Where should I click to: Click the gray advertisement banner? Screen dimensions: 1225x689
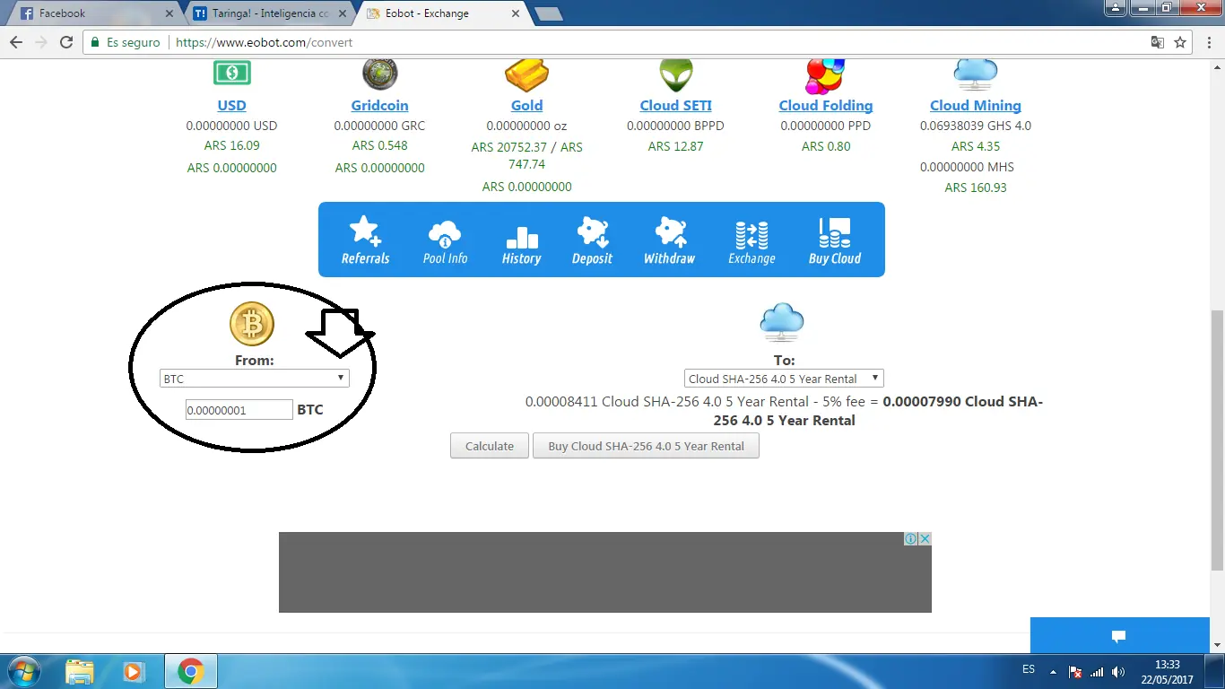pyautogui.click(x=605, y=572)
